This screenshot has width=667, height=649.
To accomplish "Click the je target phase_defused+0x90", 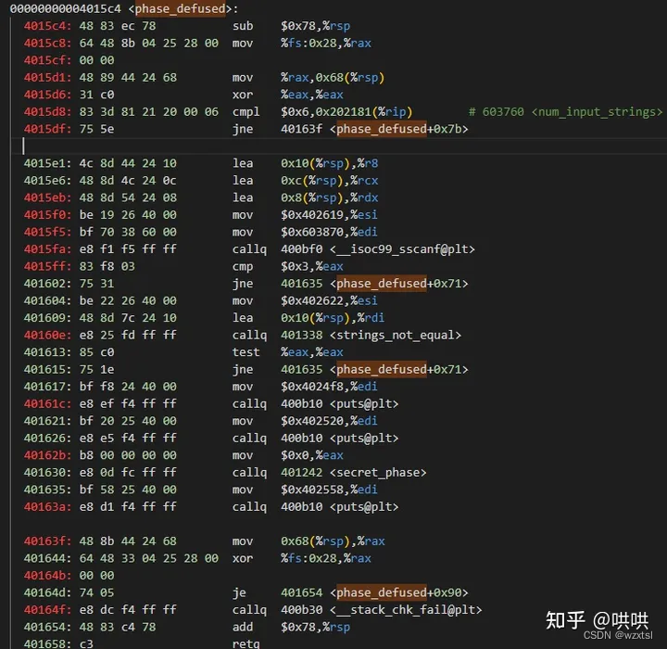I will tap(374, 592).
